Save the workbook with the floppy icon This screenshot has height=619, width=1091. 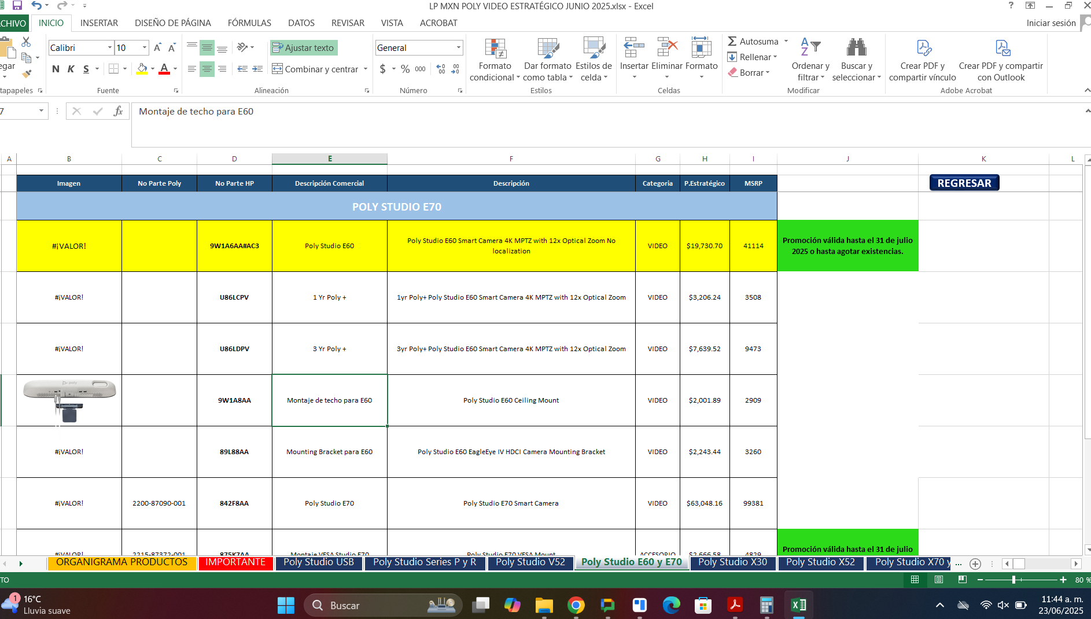click(x=17, y=6)
